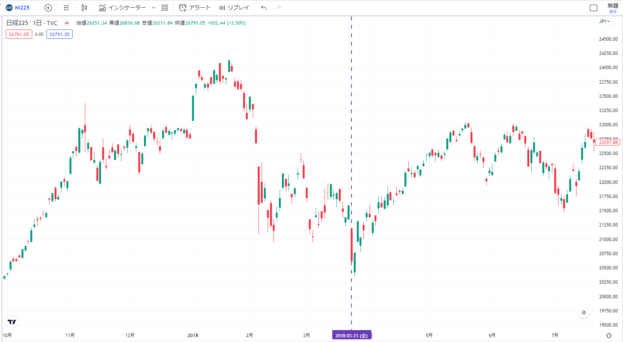Viewport: 623px width, 342px height.
Task: Click the TradingView logo on the chart
Action: [12, 322]
